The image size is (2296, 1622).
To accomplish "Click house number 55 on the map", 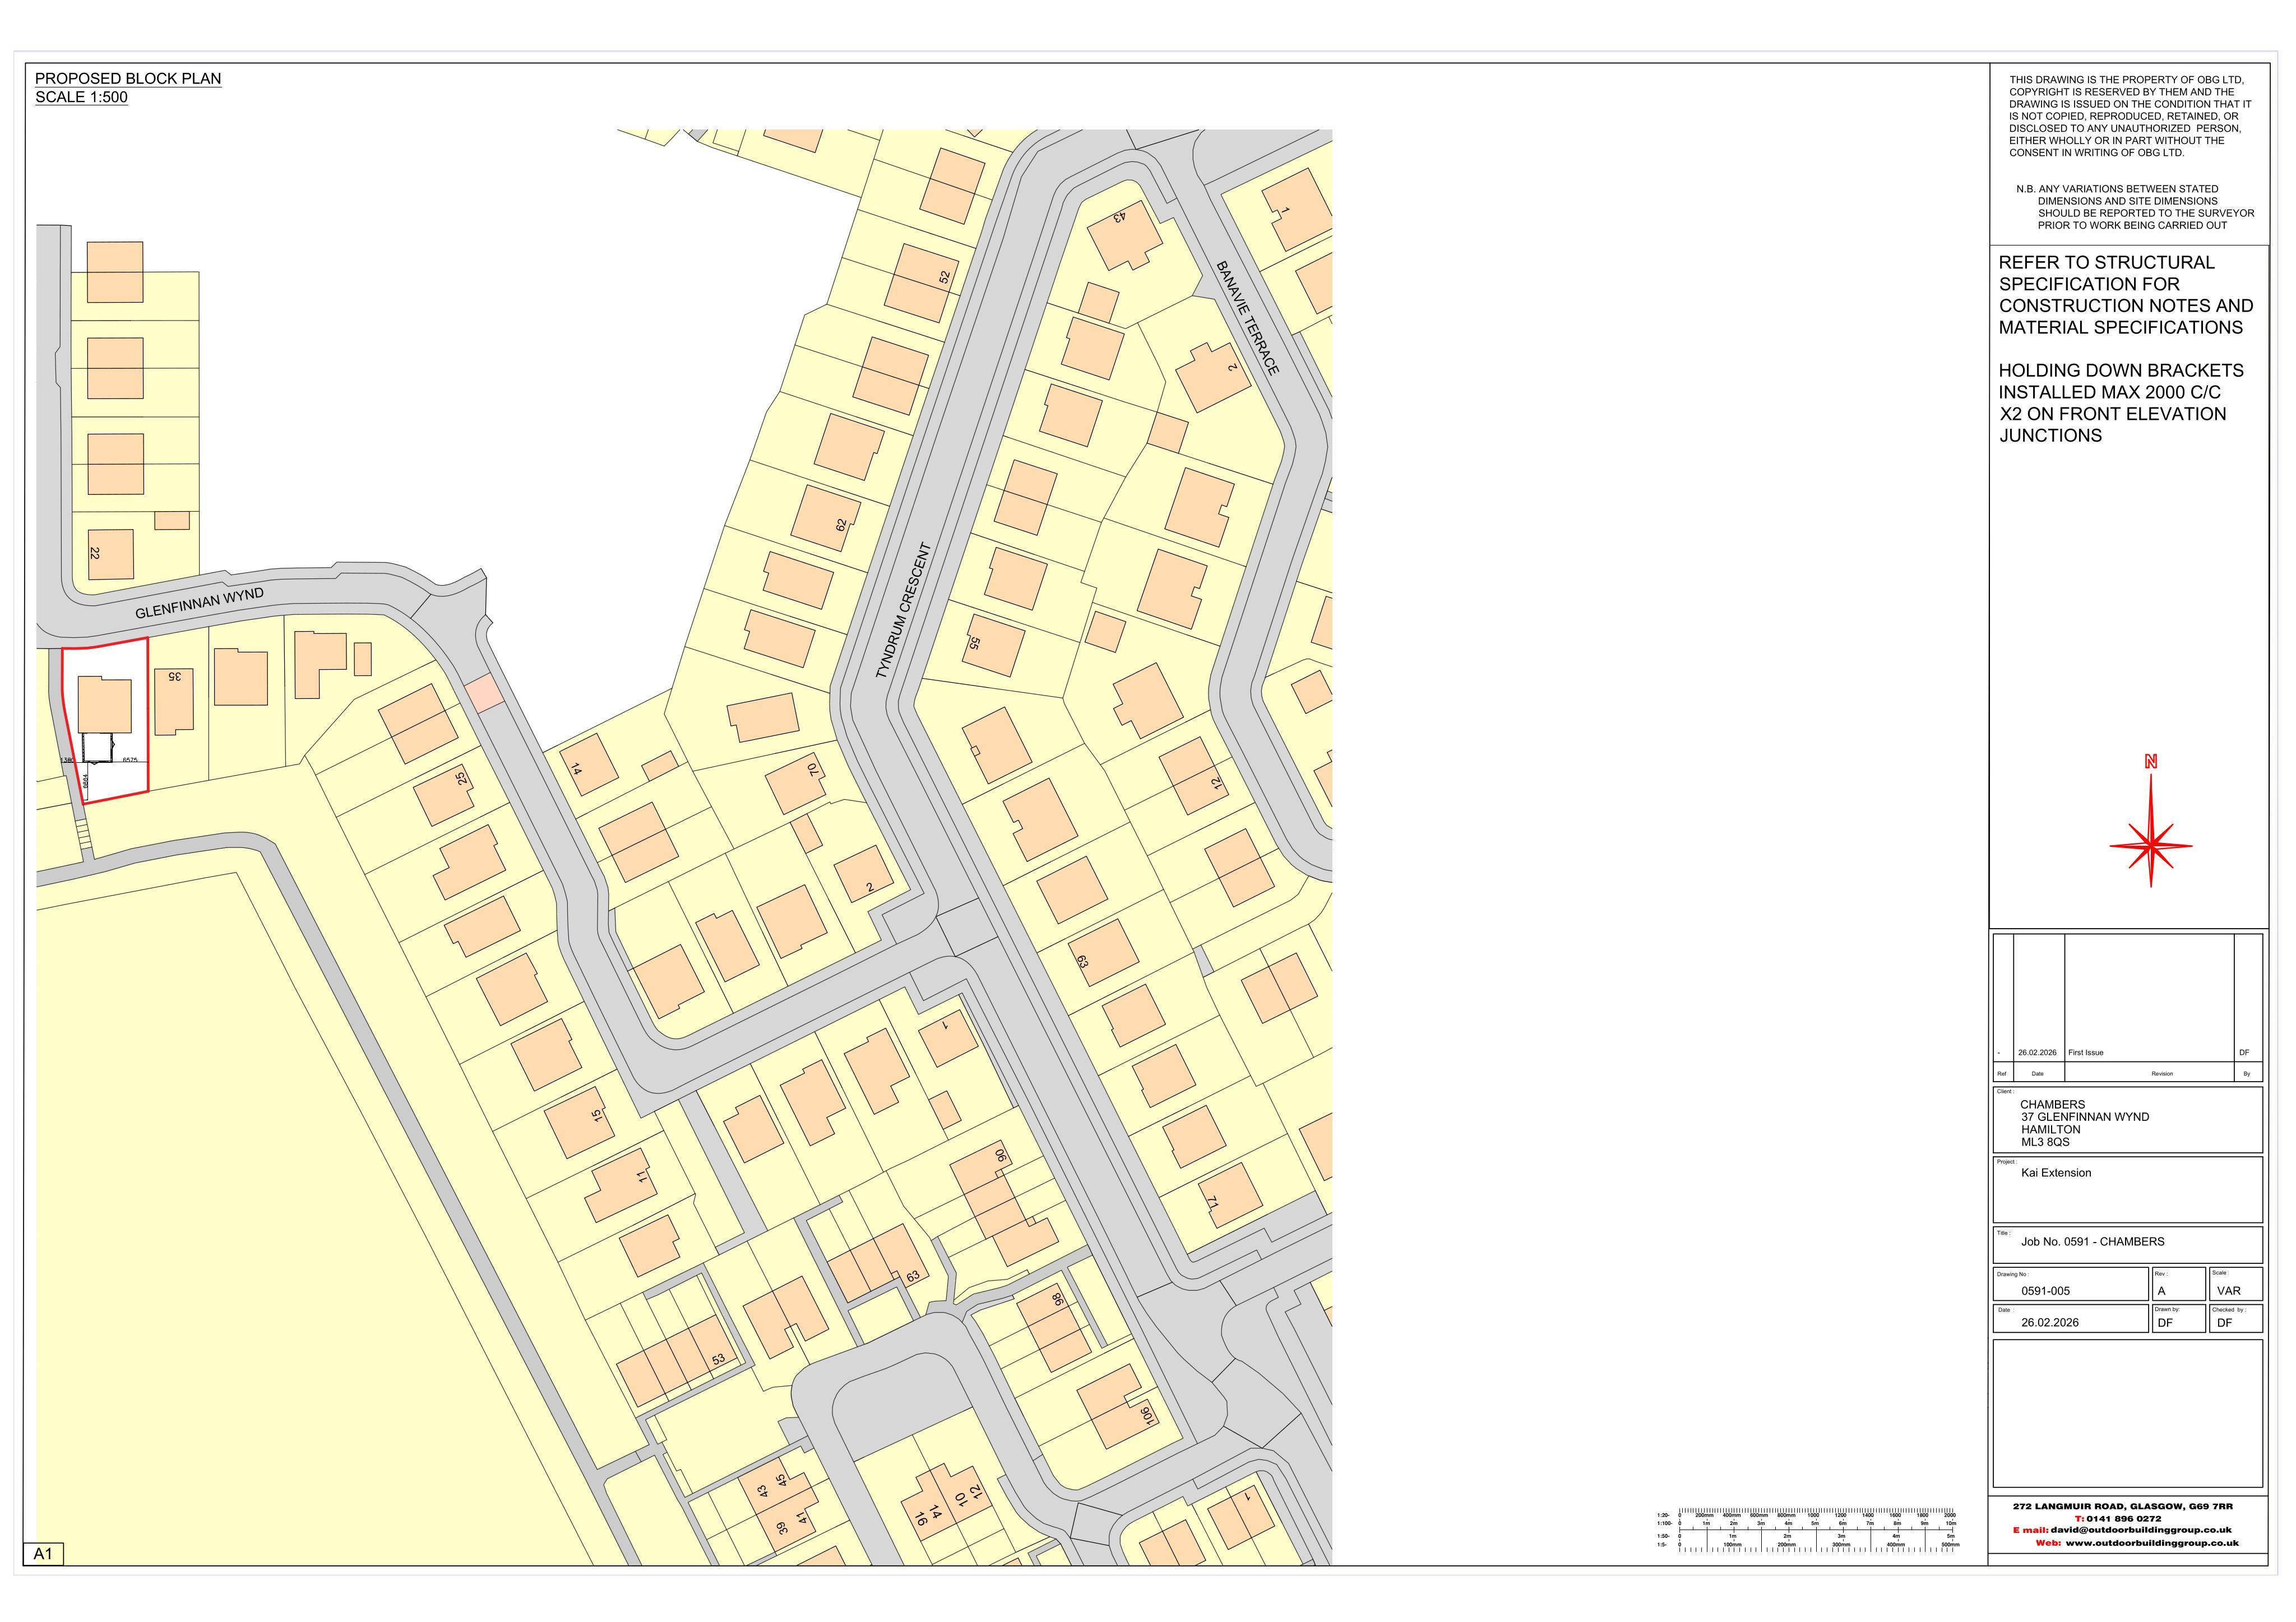I will point(974,643).
